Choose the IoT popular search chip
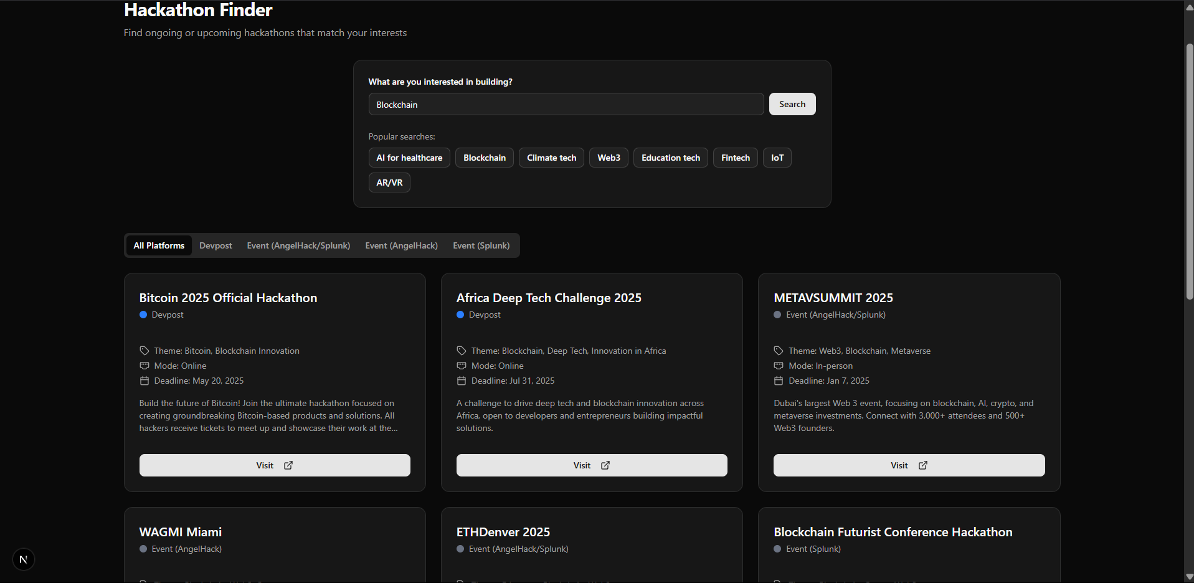This screenshot has width=1194, height=583. click(x=777, y=158)
